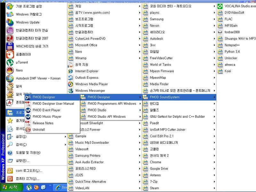
Task: Click the 시작 Start button
Action: (x=11, y=187)
